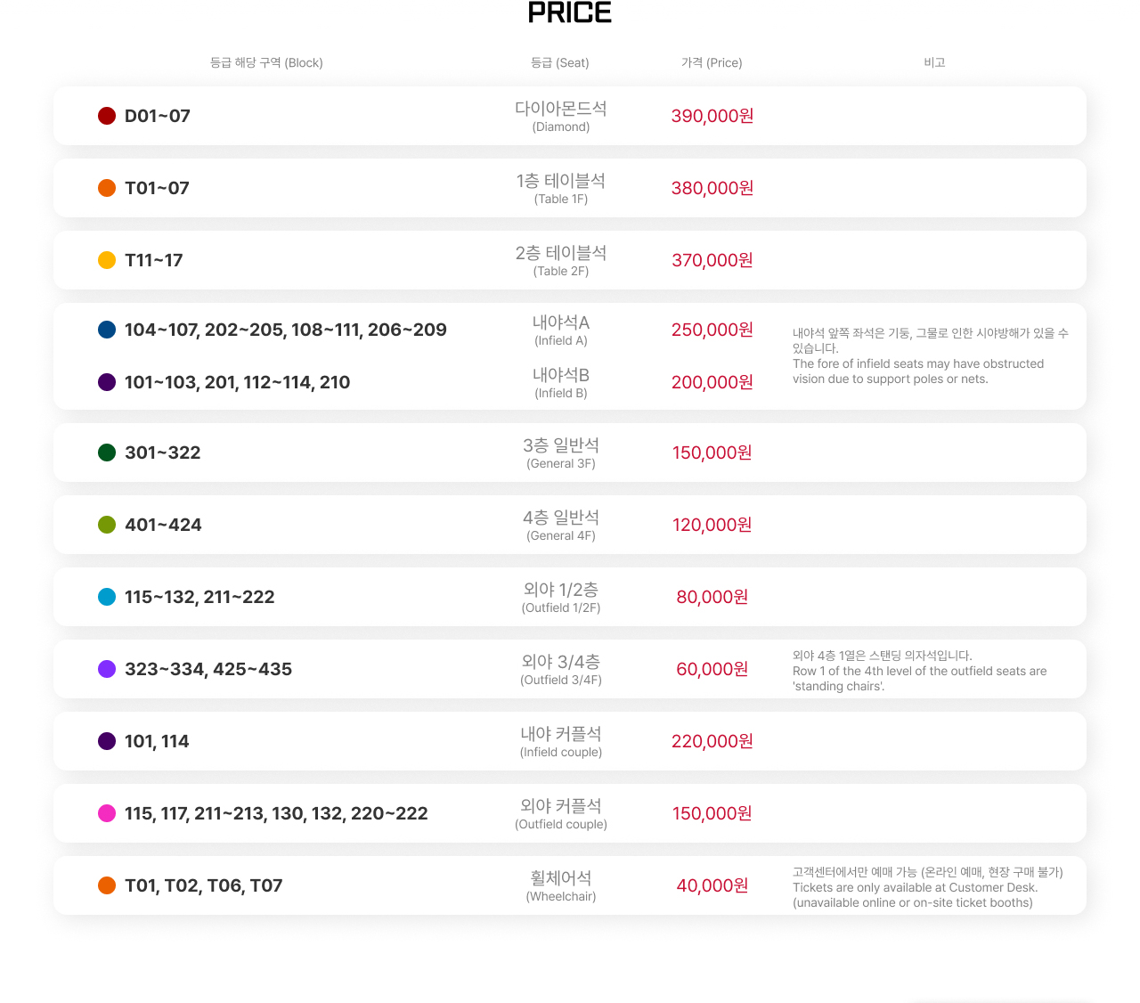Click the Infield B seat label
This screenshot has width=1140, height=1003.
pyautogui.click(x=561, y=382)
